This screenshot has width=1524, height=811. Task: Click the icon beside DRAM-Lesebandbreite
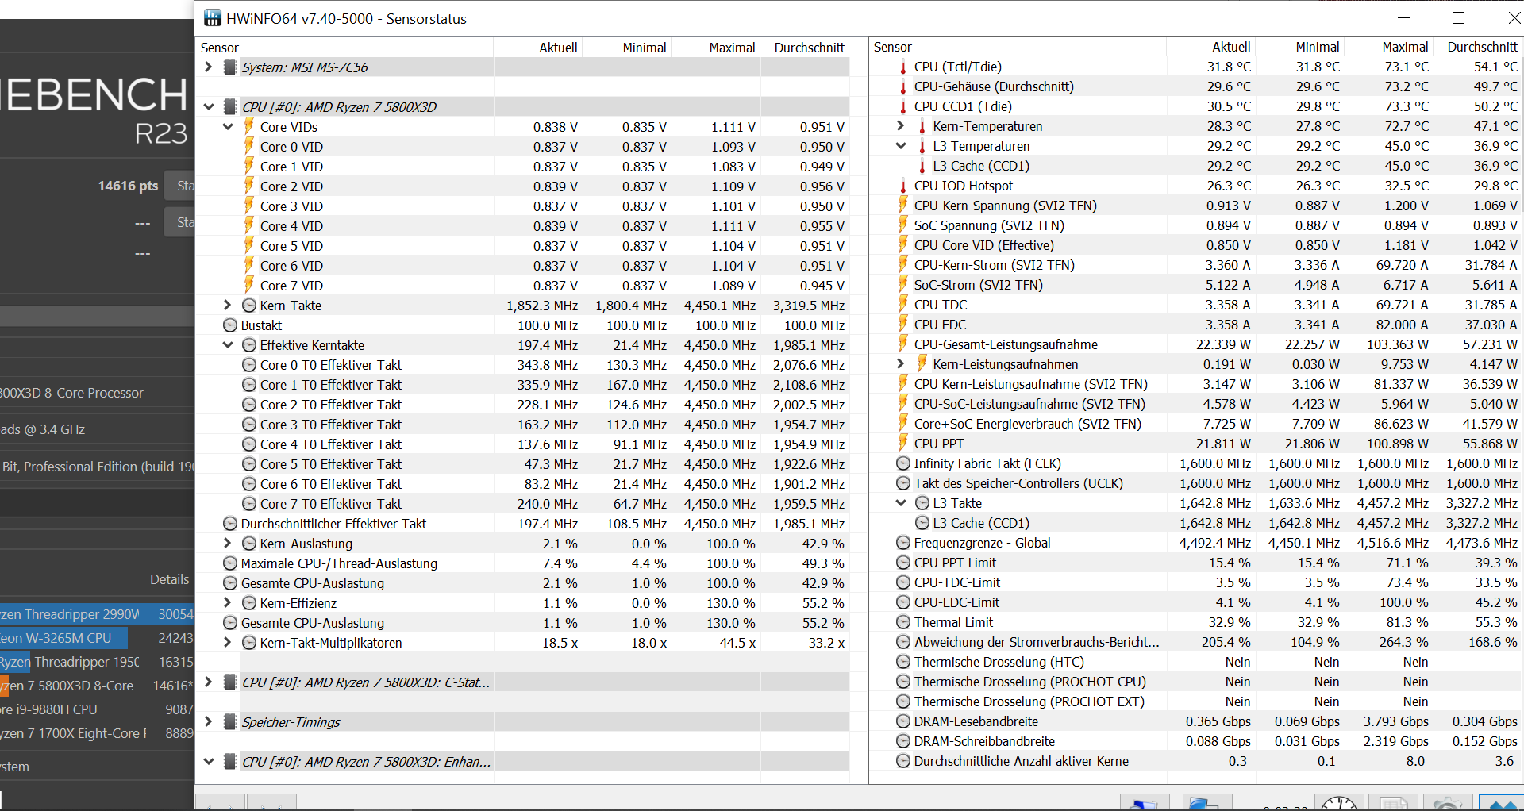tap(903, 721)
